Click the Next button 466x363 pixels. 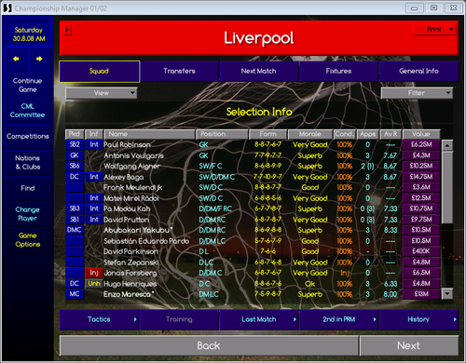click(x=409, y=345)
